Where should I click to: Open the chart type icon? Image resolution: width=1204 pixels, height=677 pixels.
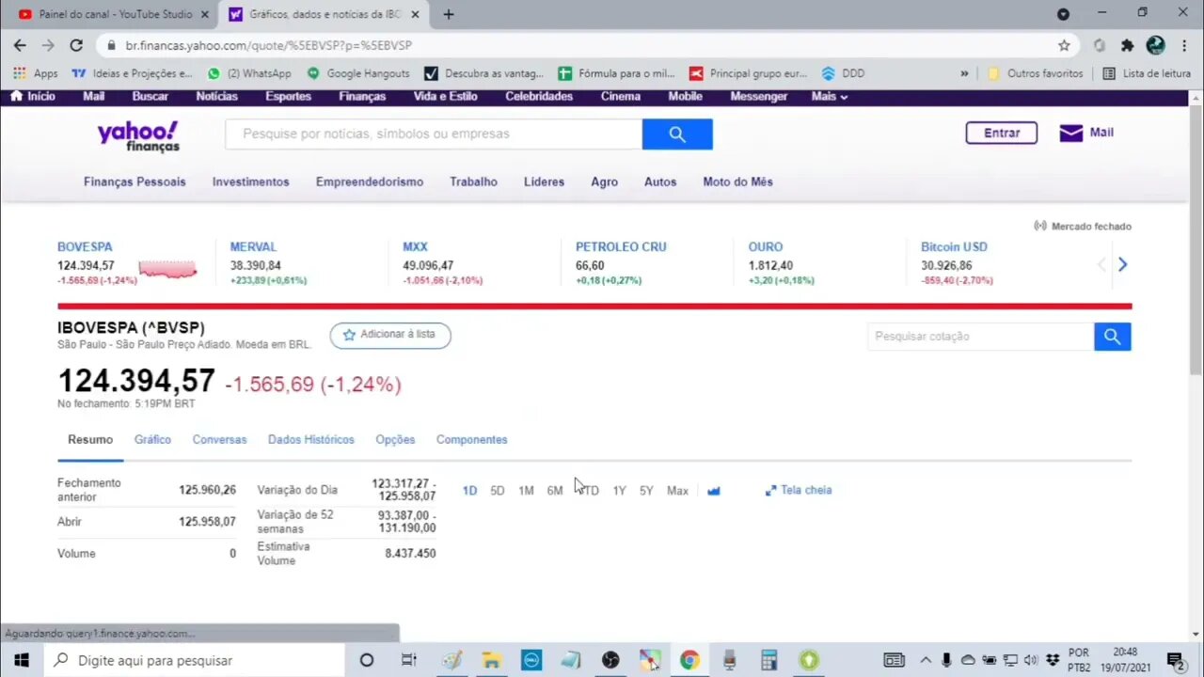click(x=714, y=491)
